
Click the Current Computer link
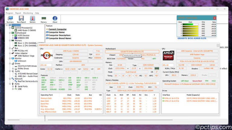(58, 29)
